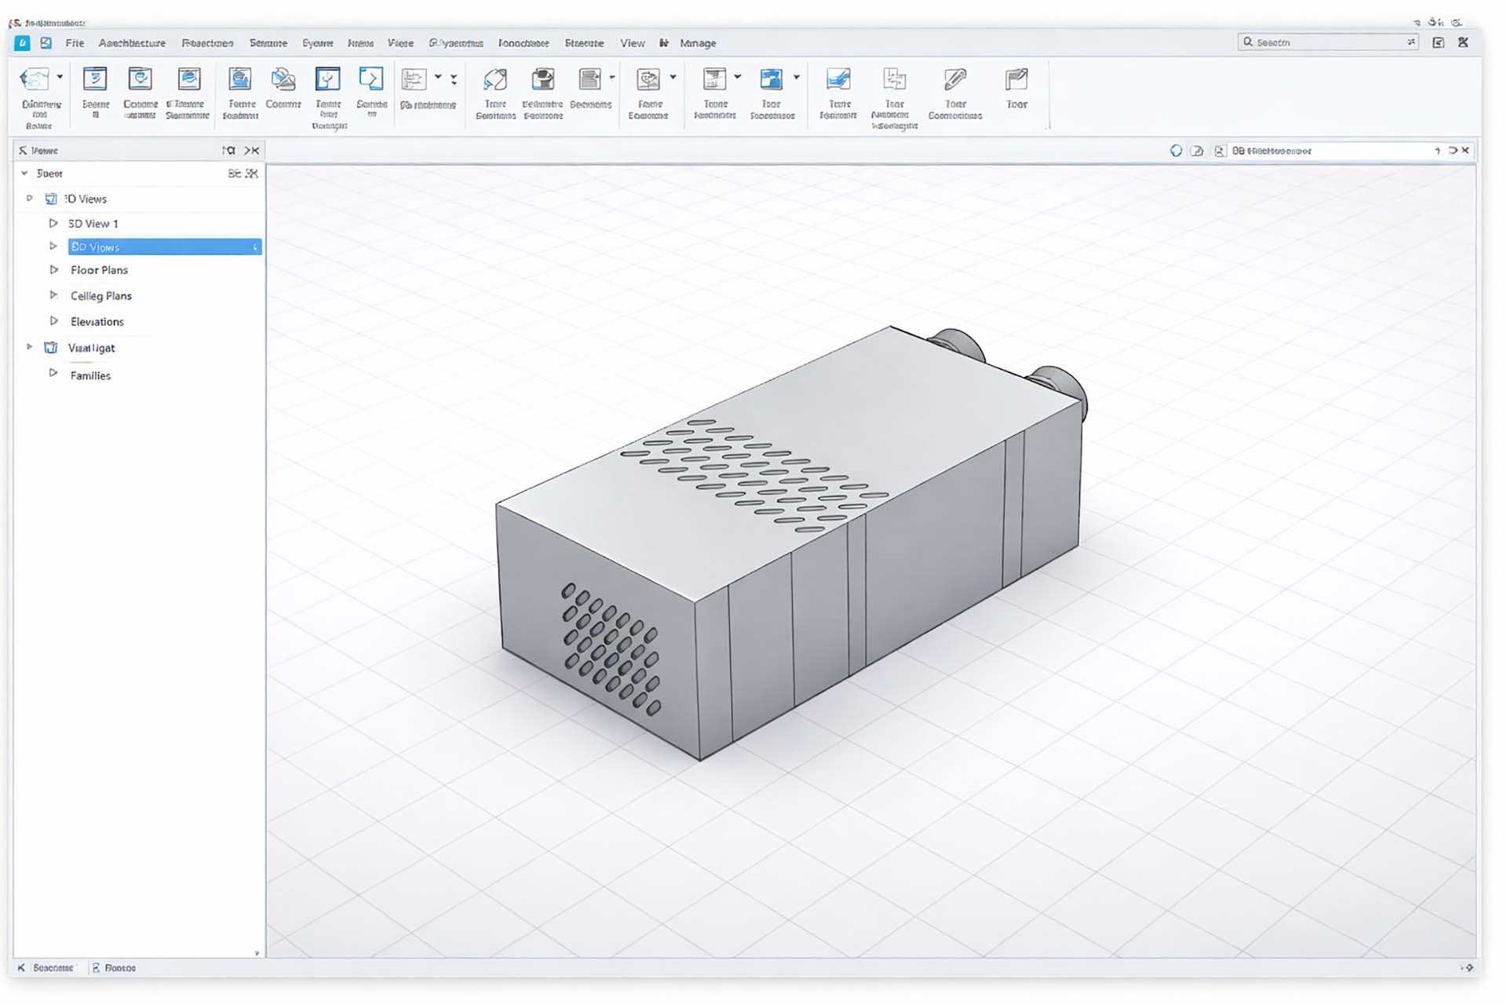Open the File menu
Screen dimensions: 1507x1005
click(75, 43)
